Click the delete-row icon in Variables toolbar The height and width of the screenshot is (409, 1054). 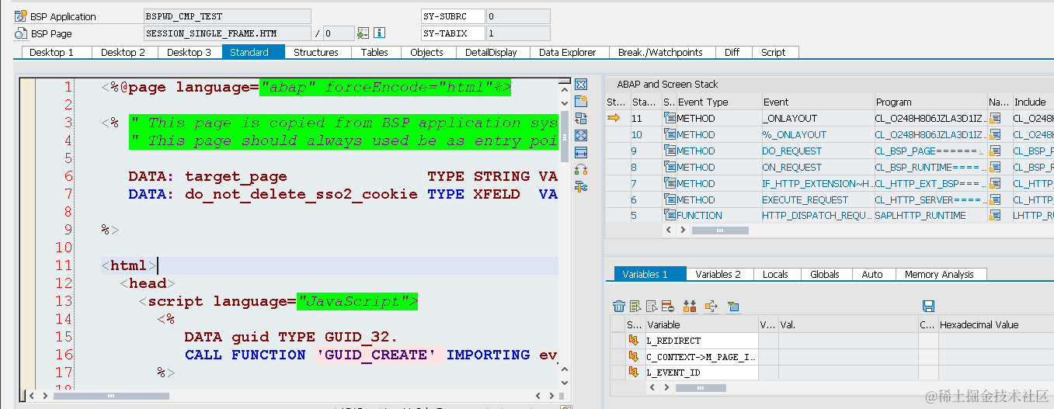tap(668, 307)
